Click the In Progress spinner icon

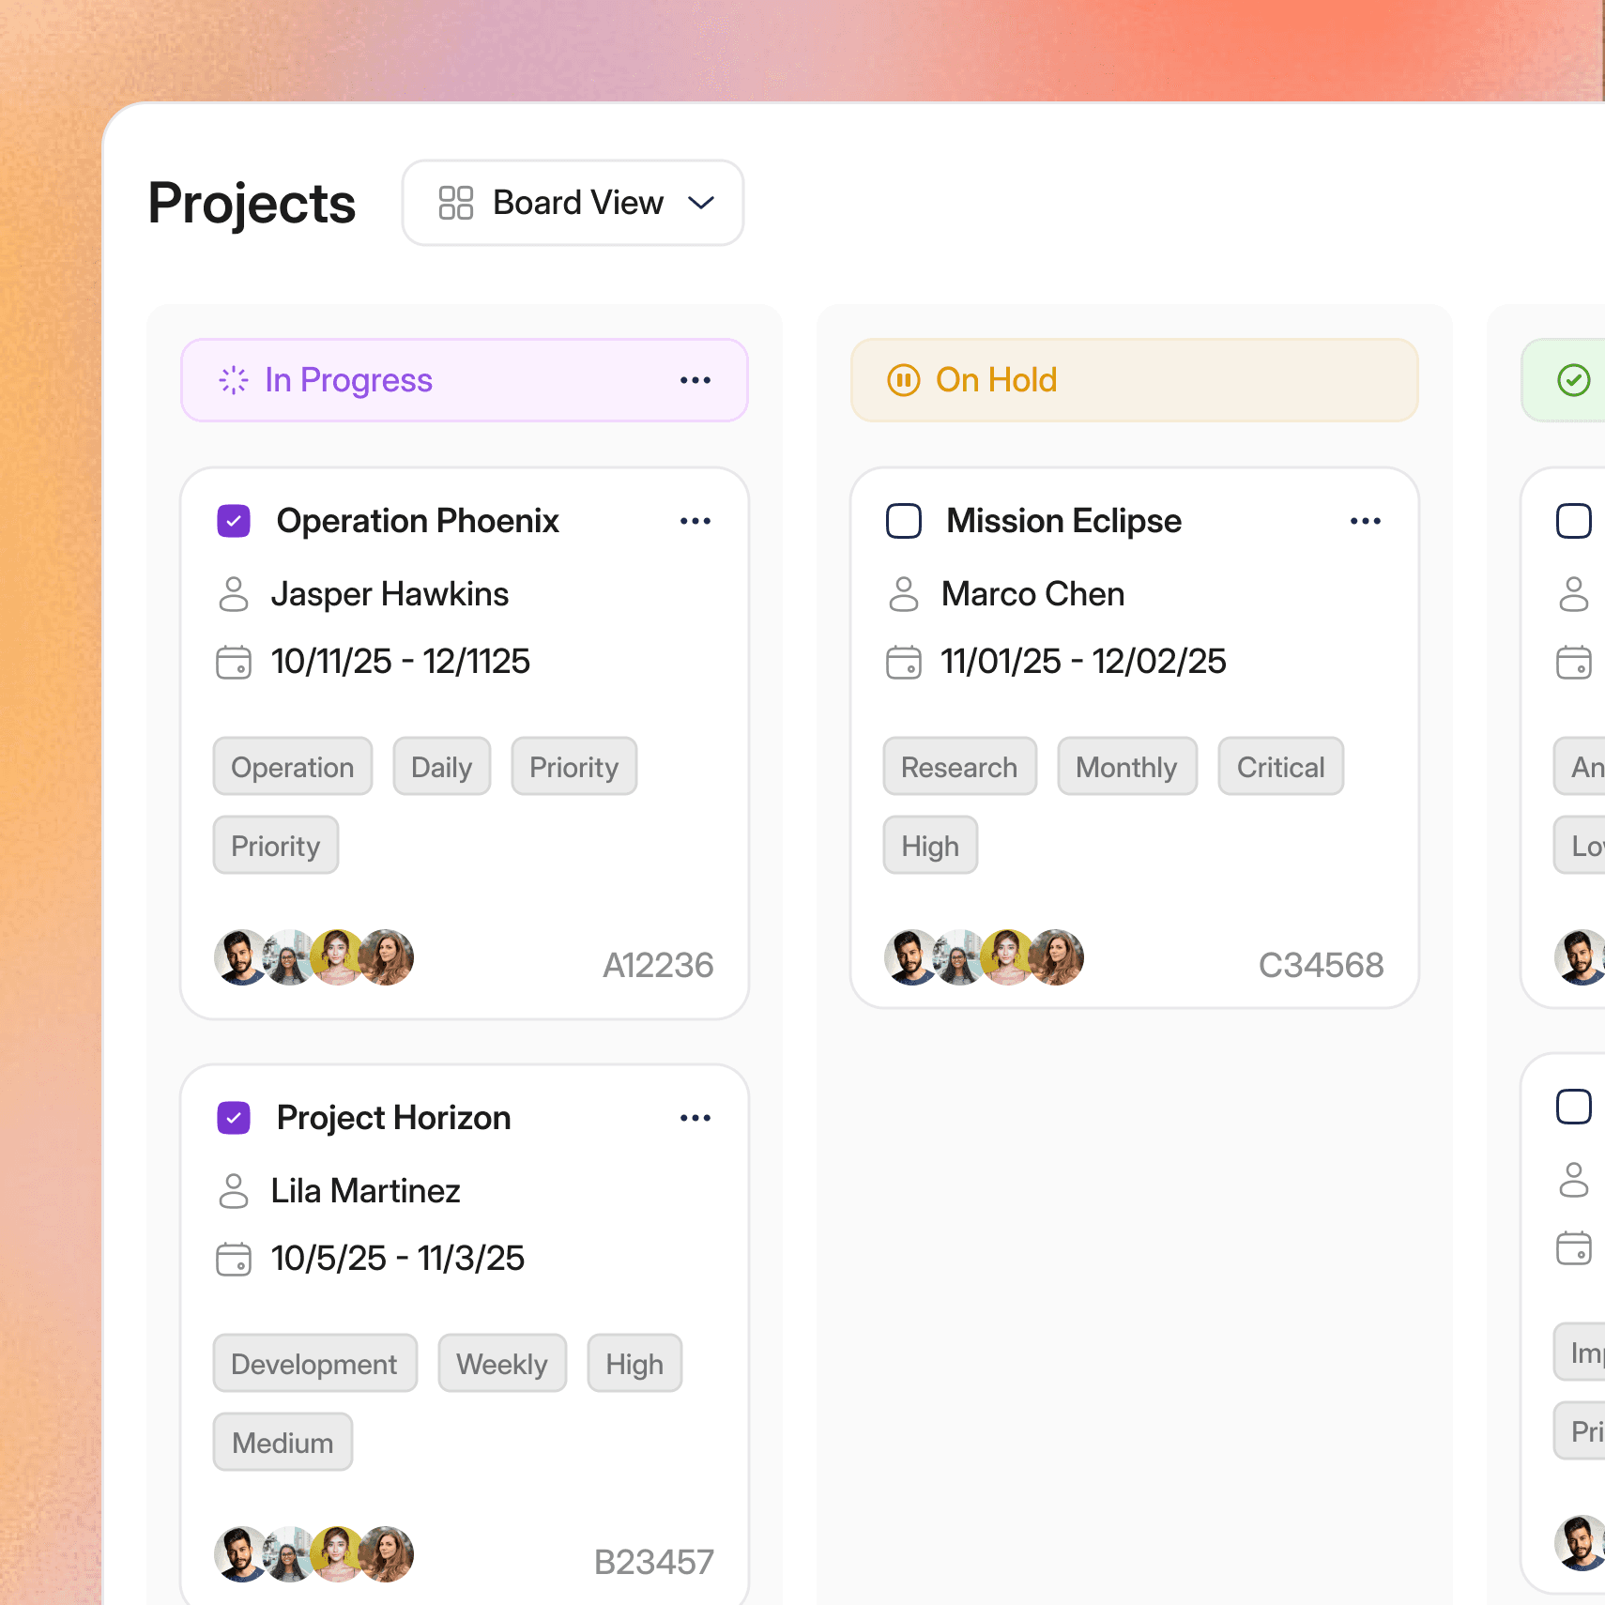tap(234, 380)
